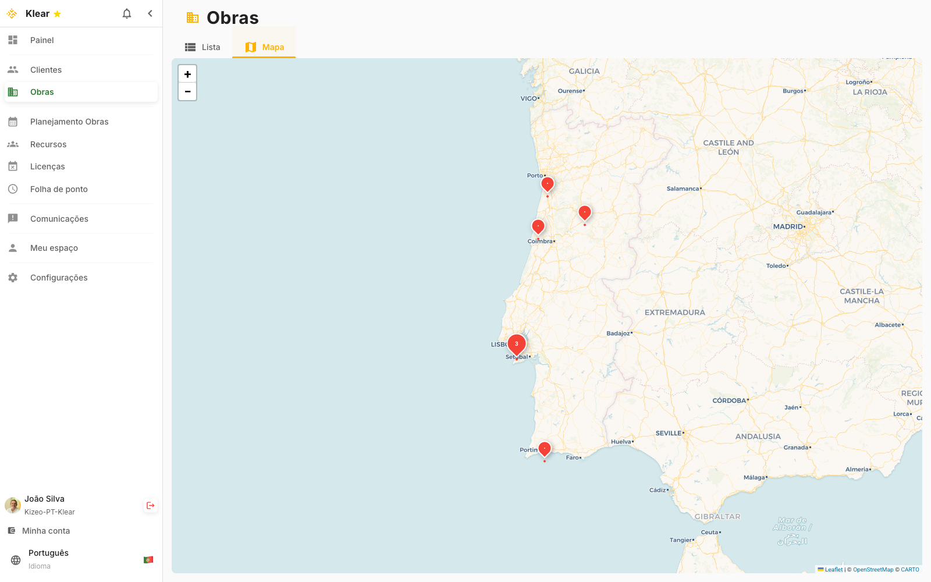Open Comunicações using the megaphone icon
Viewport: 931px width, 582px height.
[x=13, y=218]
